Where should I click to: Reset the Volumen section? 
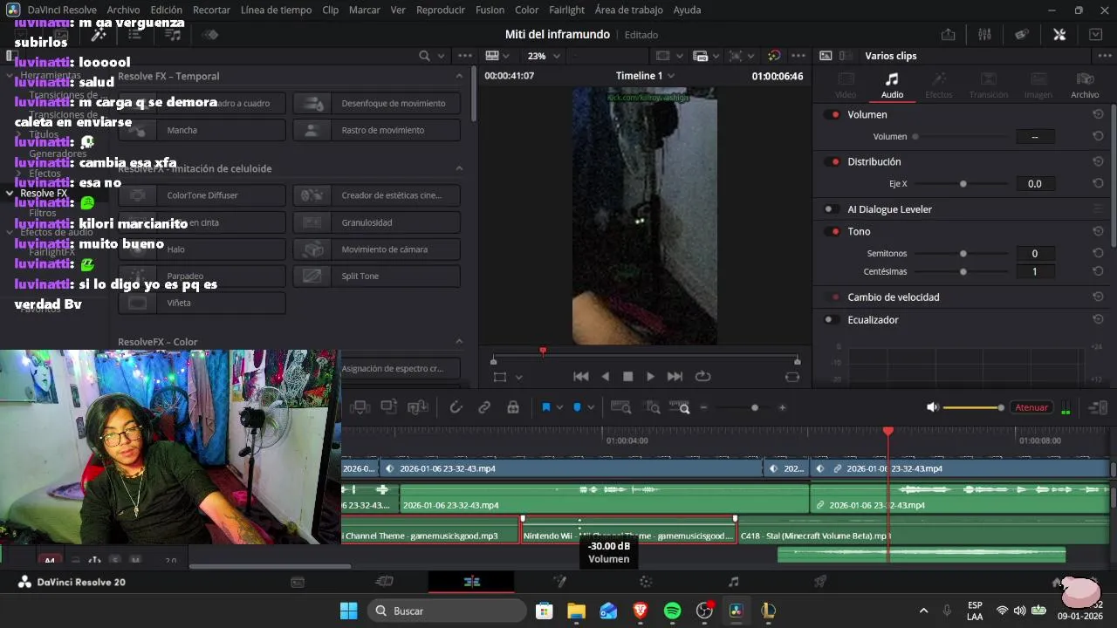[1098, 114]
